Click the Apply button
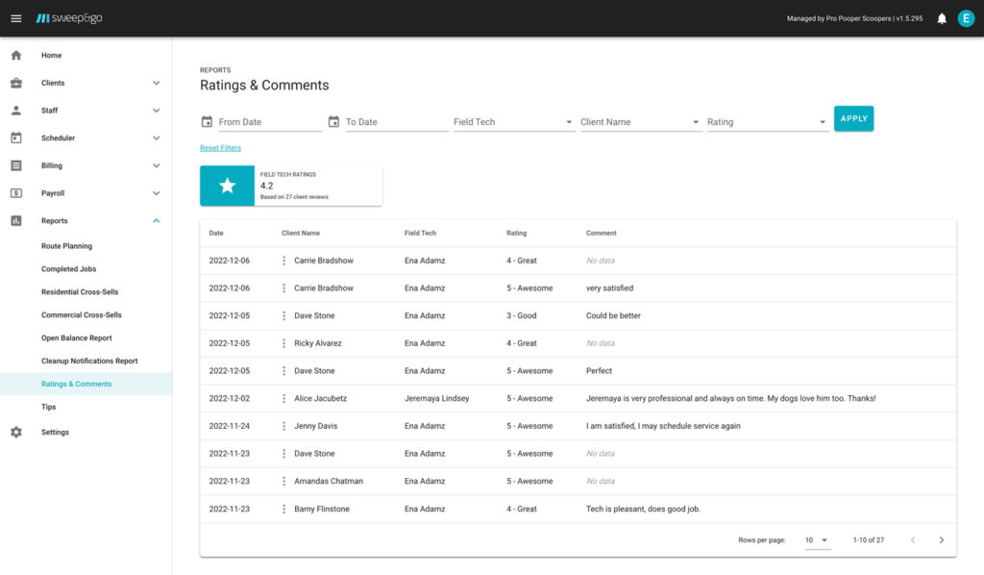This screenshot has height=575, width=984. (853, 119)
